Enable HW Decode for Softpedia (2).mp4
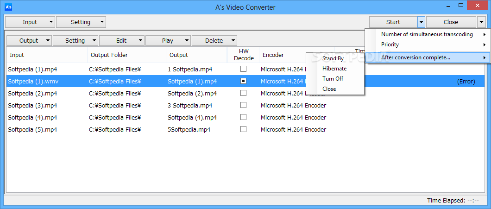This screenshot has width=491, height=209. [243, 93]
